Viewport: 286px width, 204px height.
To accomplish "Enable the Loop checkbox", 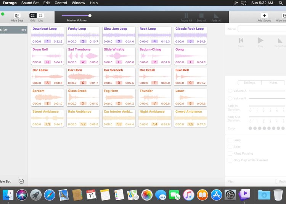I will 230,140.
